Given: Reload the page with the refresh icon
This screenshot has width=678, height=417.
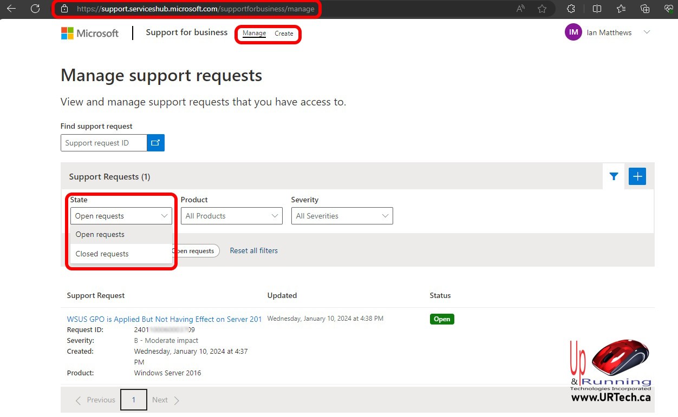Looking at the screenshot, I should coord(35,9).
